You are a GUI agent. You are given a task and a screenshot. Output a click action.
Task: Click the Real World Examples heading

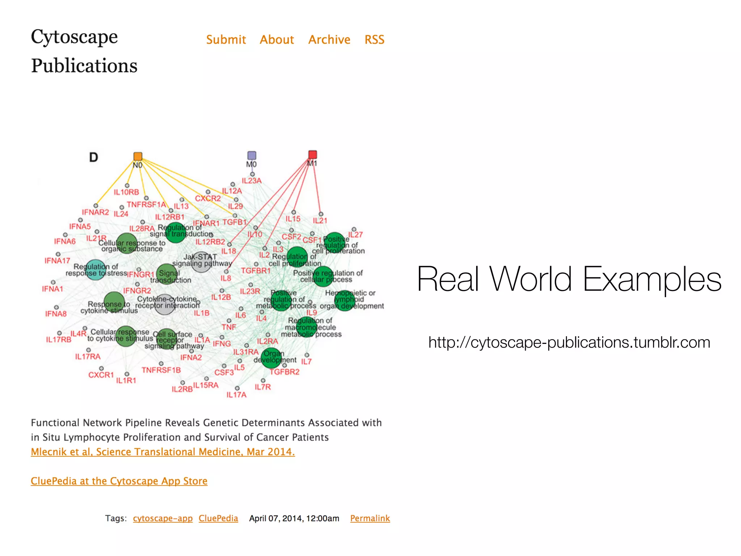pyautogui.click(x=569, y=279)
